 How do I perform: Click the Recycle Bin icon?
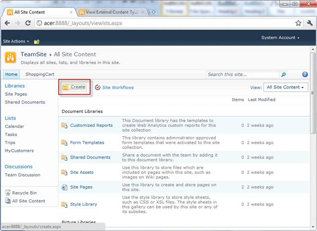[8, 192]
